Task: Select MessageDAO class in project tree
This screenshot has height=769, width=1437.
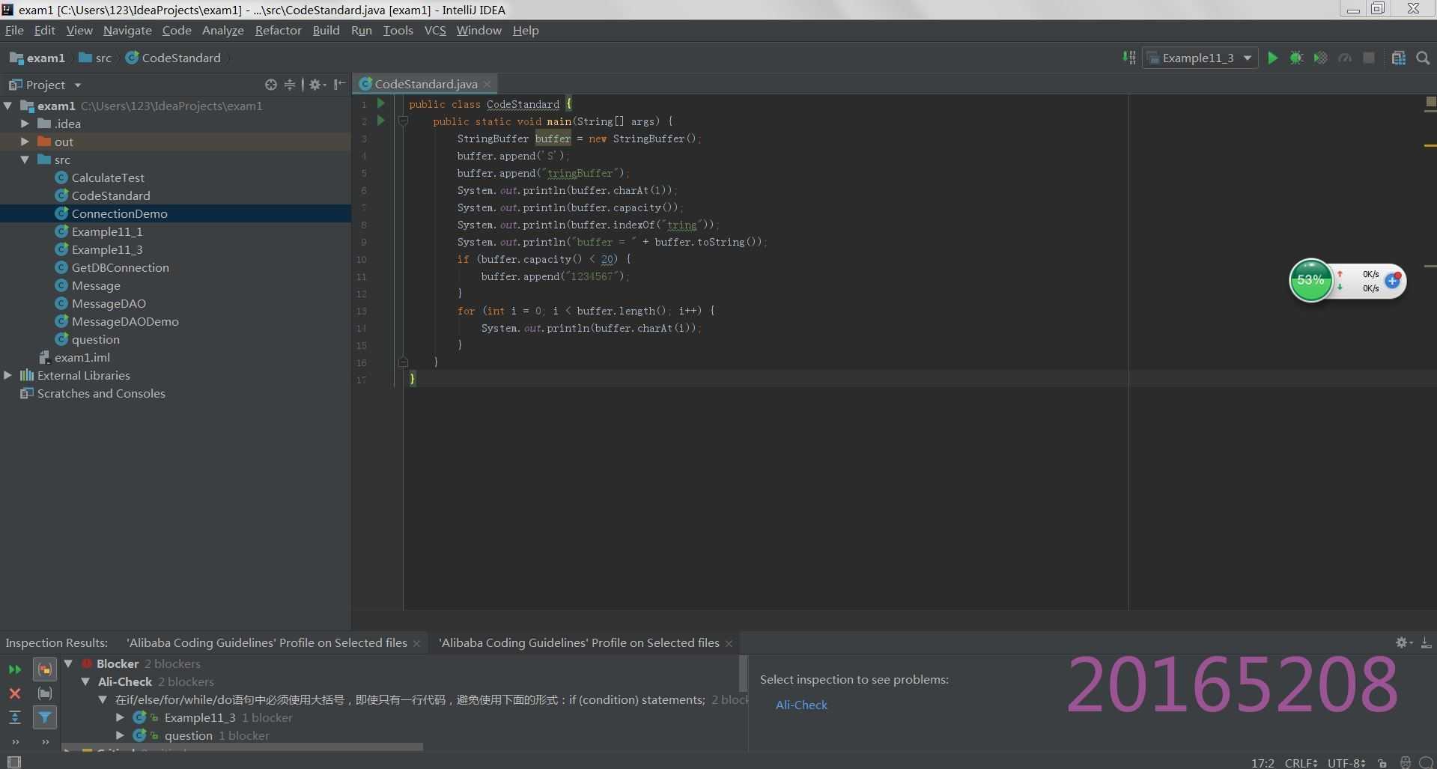Action: click(109, 303)
